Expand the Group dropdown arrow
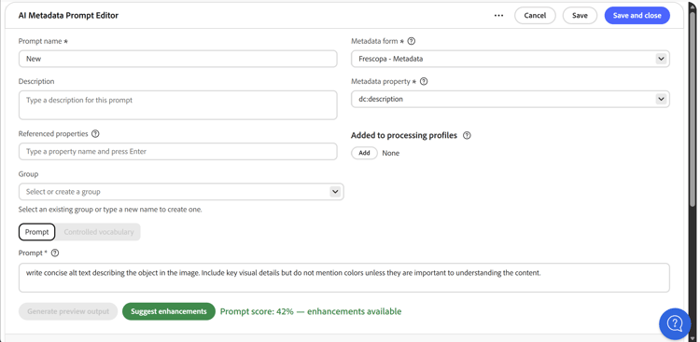 tap(335, 192)
